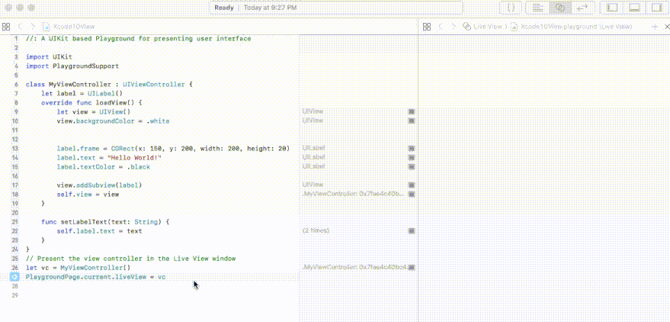
Task: Show result for view.backgroundColor line
Action: click(x=412, y=121)
